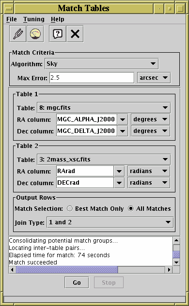Close window using the X toolbar icon
The image size is (189, 306).
(75, 34)
